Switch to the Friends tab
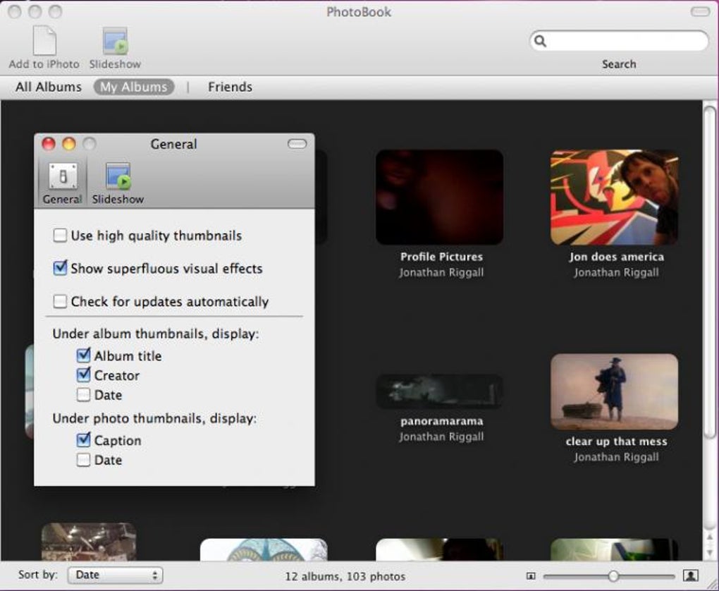Image resolution: width=719 pixels, height=591 pixels. (230, 87)
